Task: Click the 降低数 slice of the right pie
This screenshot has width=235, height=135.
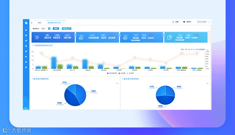Action: click(x=165, y=100)
